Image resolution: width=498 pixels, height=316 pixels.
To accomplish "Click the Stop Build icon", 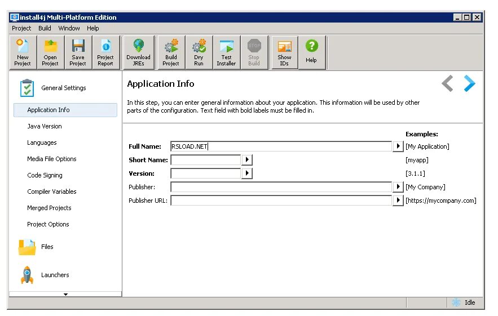I will pyautogui.click(x=254, y=53).
